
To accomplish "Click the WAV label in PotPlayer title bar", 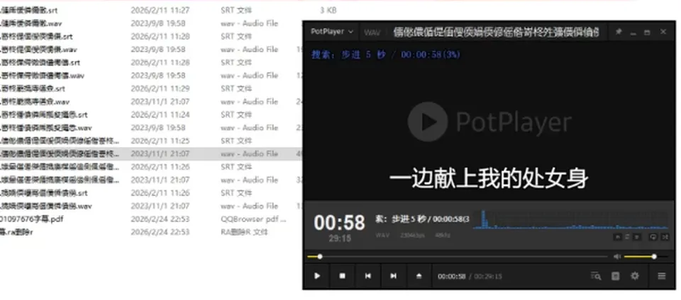I will pyautogui.click(x=372, y=32).
